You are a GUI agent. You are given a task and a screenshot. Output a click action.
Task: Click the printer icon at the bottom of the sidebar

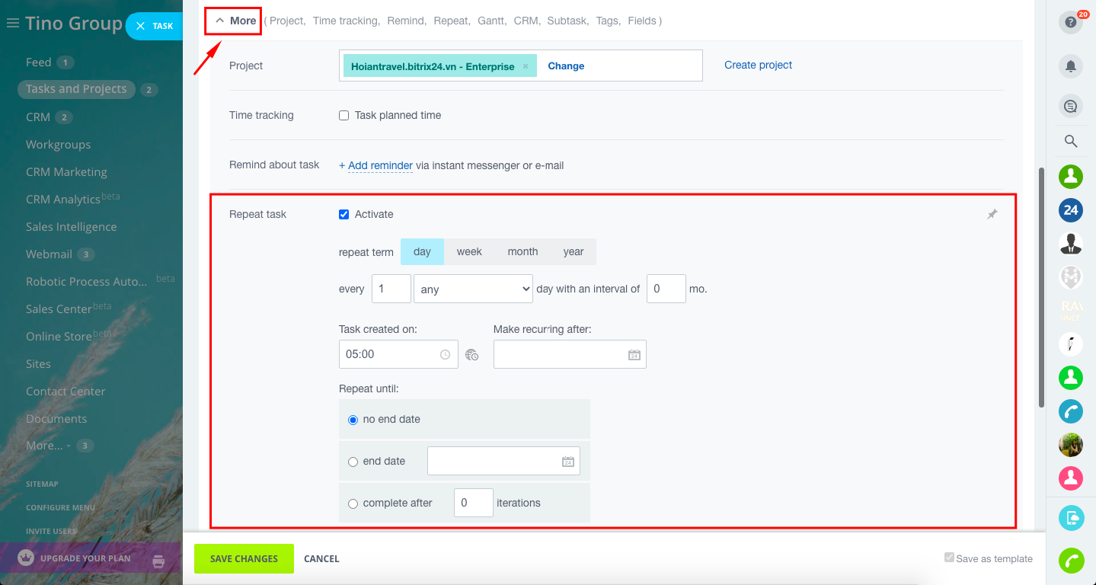pyautogui.click(x=158, y=561)
